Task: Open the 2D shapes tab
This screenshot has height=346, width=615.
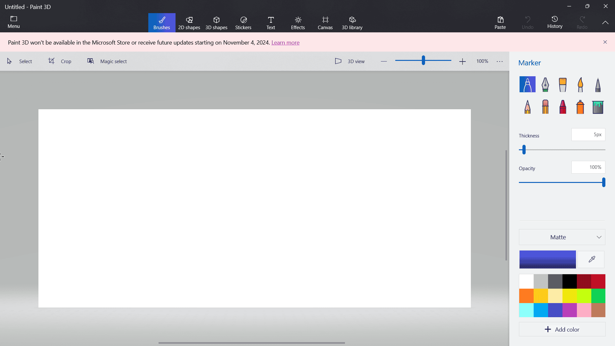Action: [x=189, y=22]
